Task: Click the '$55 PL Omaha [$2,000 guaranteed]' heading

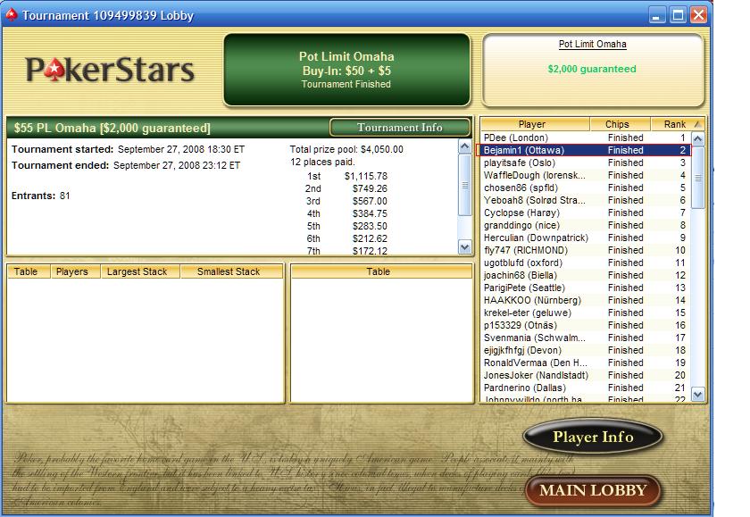Action: [x=112, y=128]
